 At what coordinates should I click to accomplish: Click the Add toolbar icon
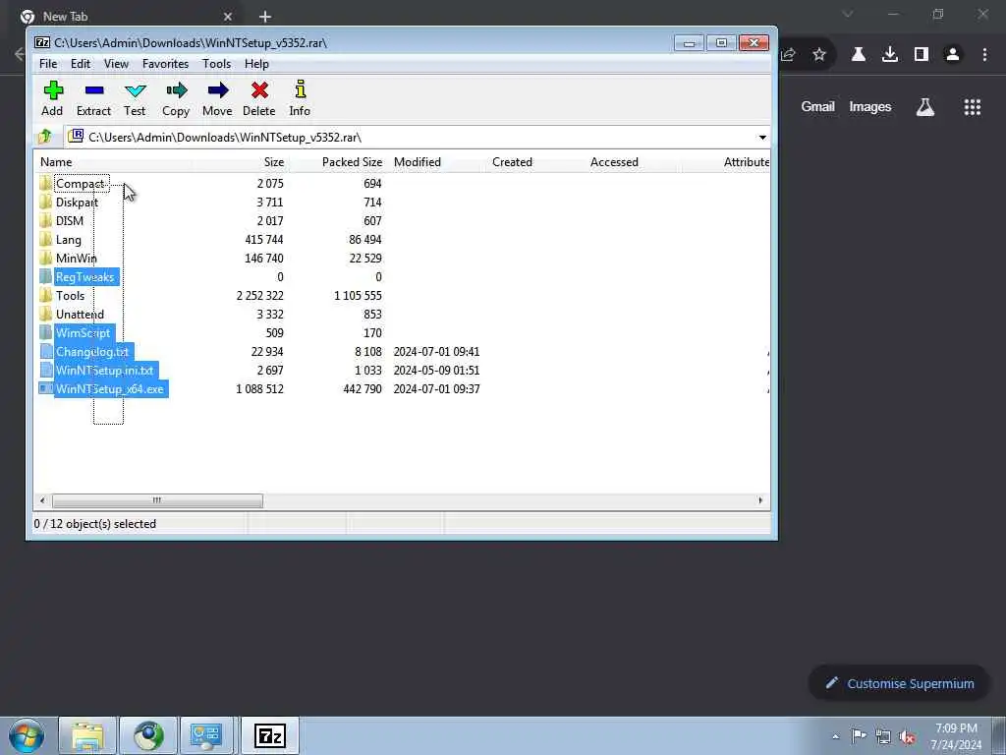click(53, 90)
